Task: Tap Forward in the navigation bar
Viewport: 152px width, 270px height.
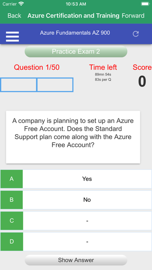Action: click(x=133, y=16)
